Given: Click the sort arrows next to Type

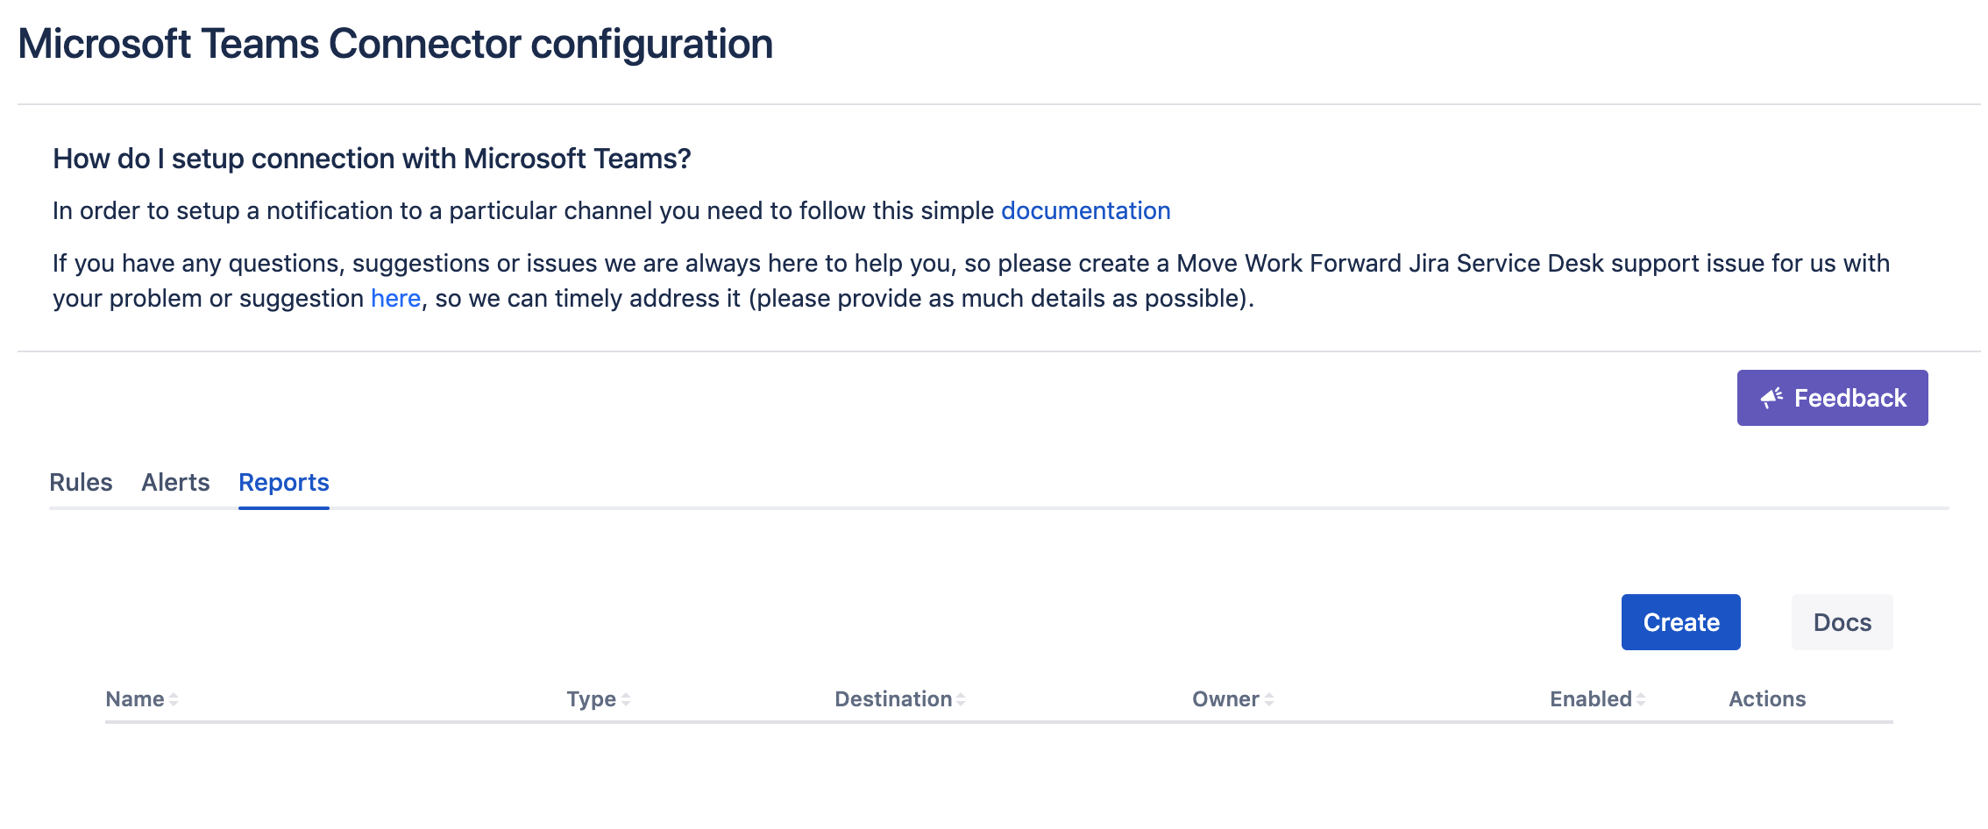Looking at the screenshot, I should pyautogui.click(x=626, y=699).
